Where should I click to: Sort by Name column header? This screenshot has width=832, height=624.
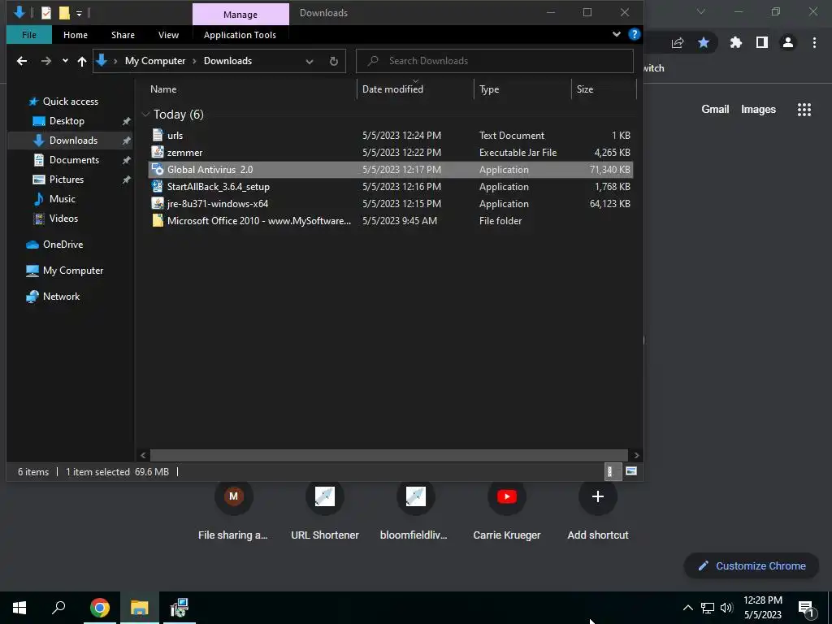coord(251,89)
